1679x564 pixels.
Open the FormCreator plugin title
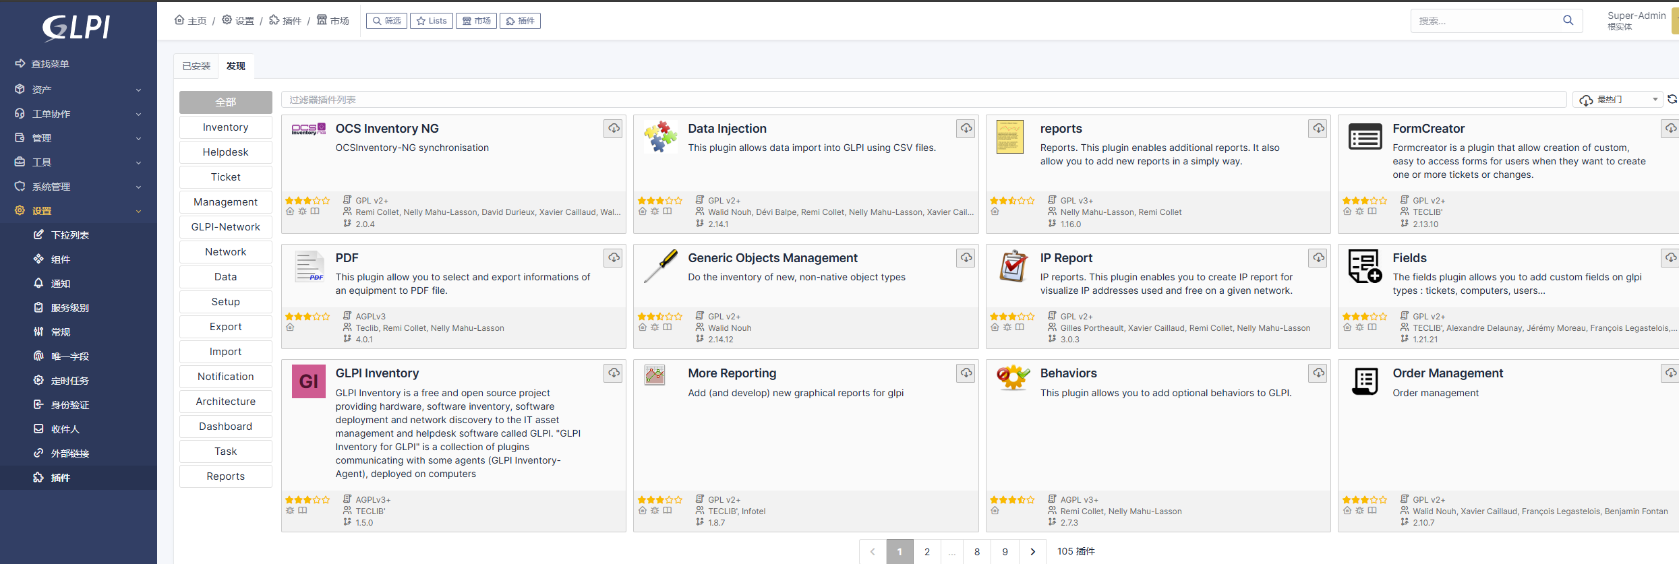pos(1428,129)
